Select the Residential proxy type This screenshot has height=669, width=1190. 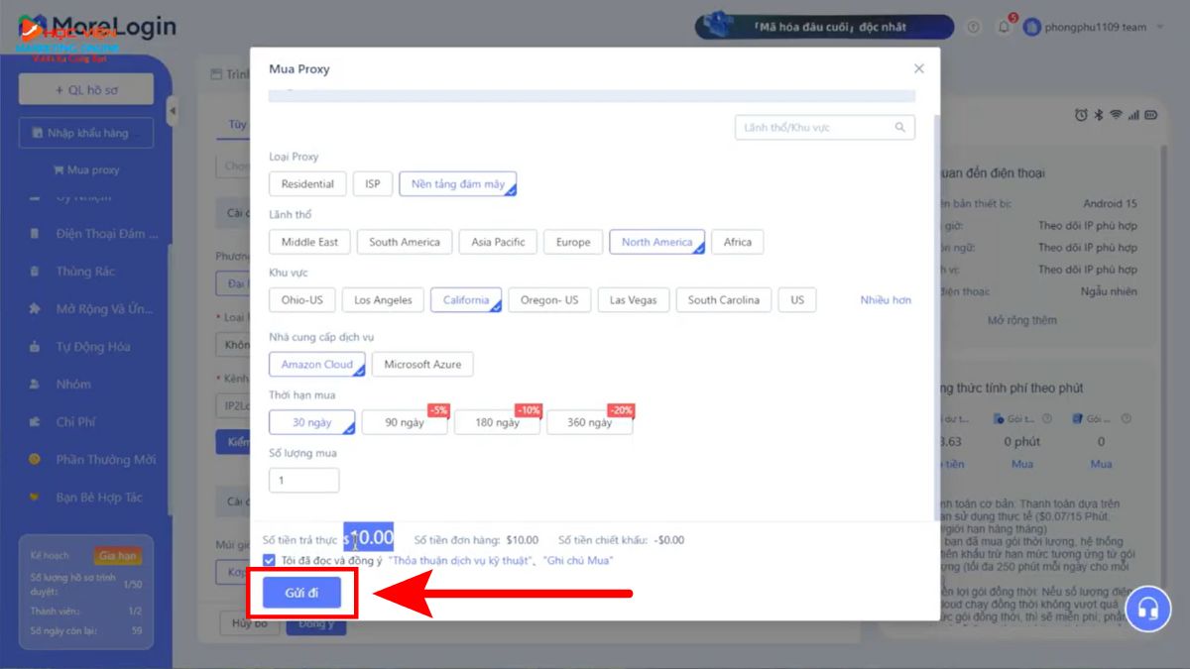coord(307,184)
